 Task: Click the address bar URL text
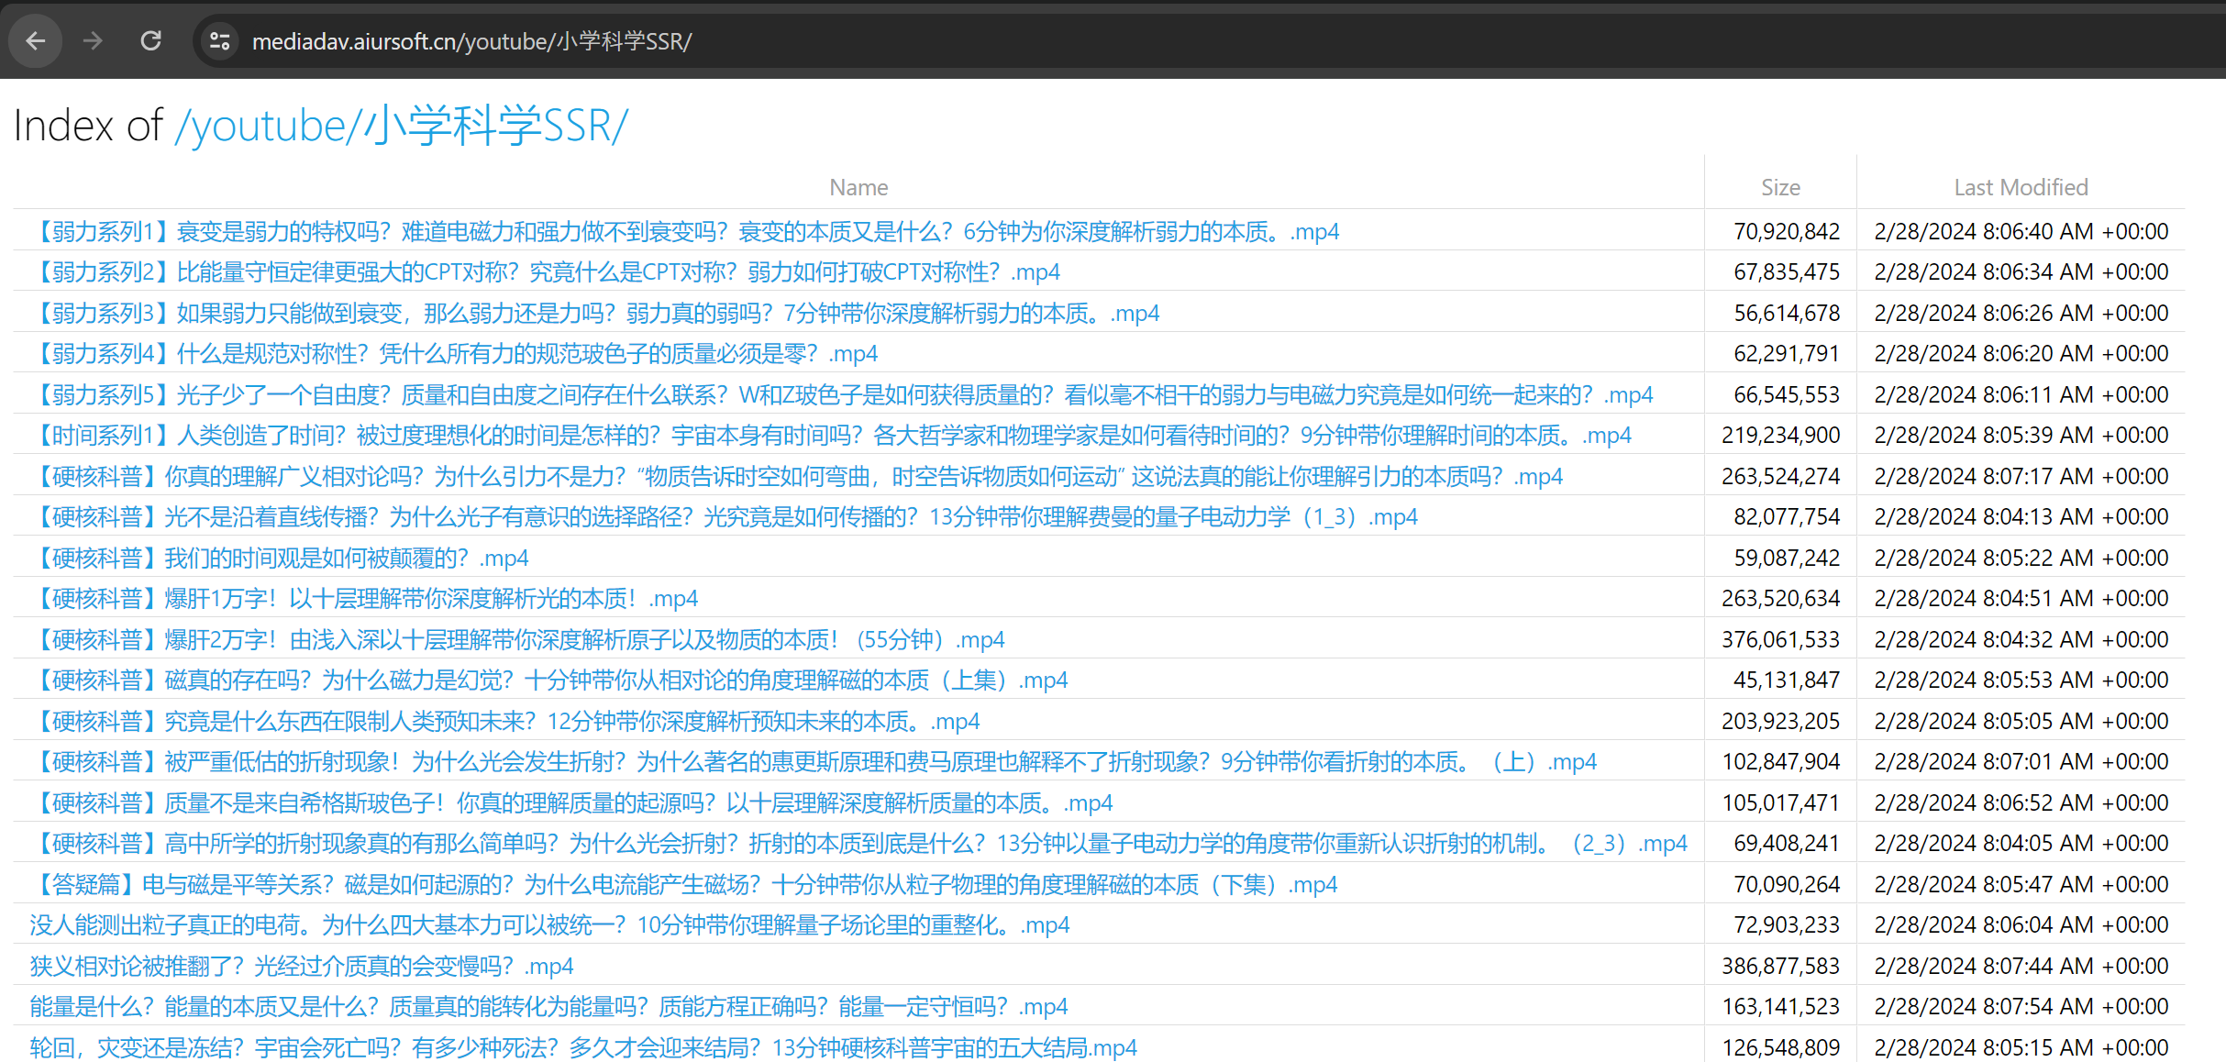471,41
